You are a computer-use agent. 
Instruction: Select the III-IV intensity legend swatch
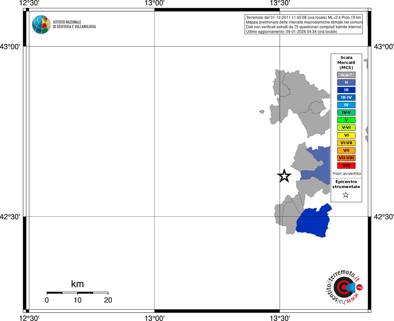coord(346,97)
